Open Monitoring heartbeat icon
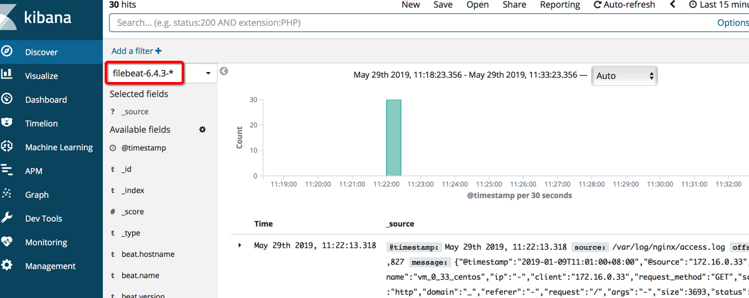The image size is (749, 298). click(7, 242)
